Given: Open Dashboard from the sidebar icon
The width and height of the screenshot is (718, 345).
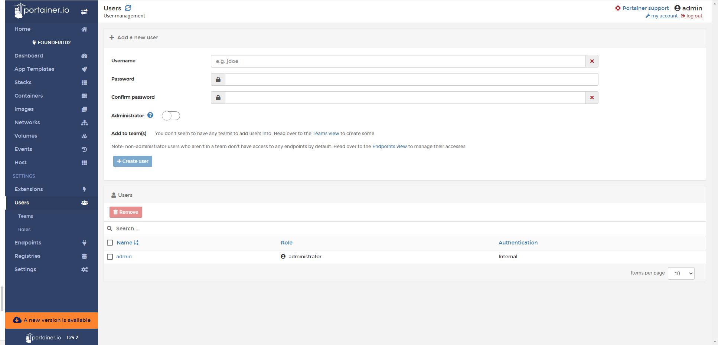Looking at the screenshot, I should 84,56.
